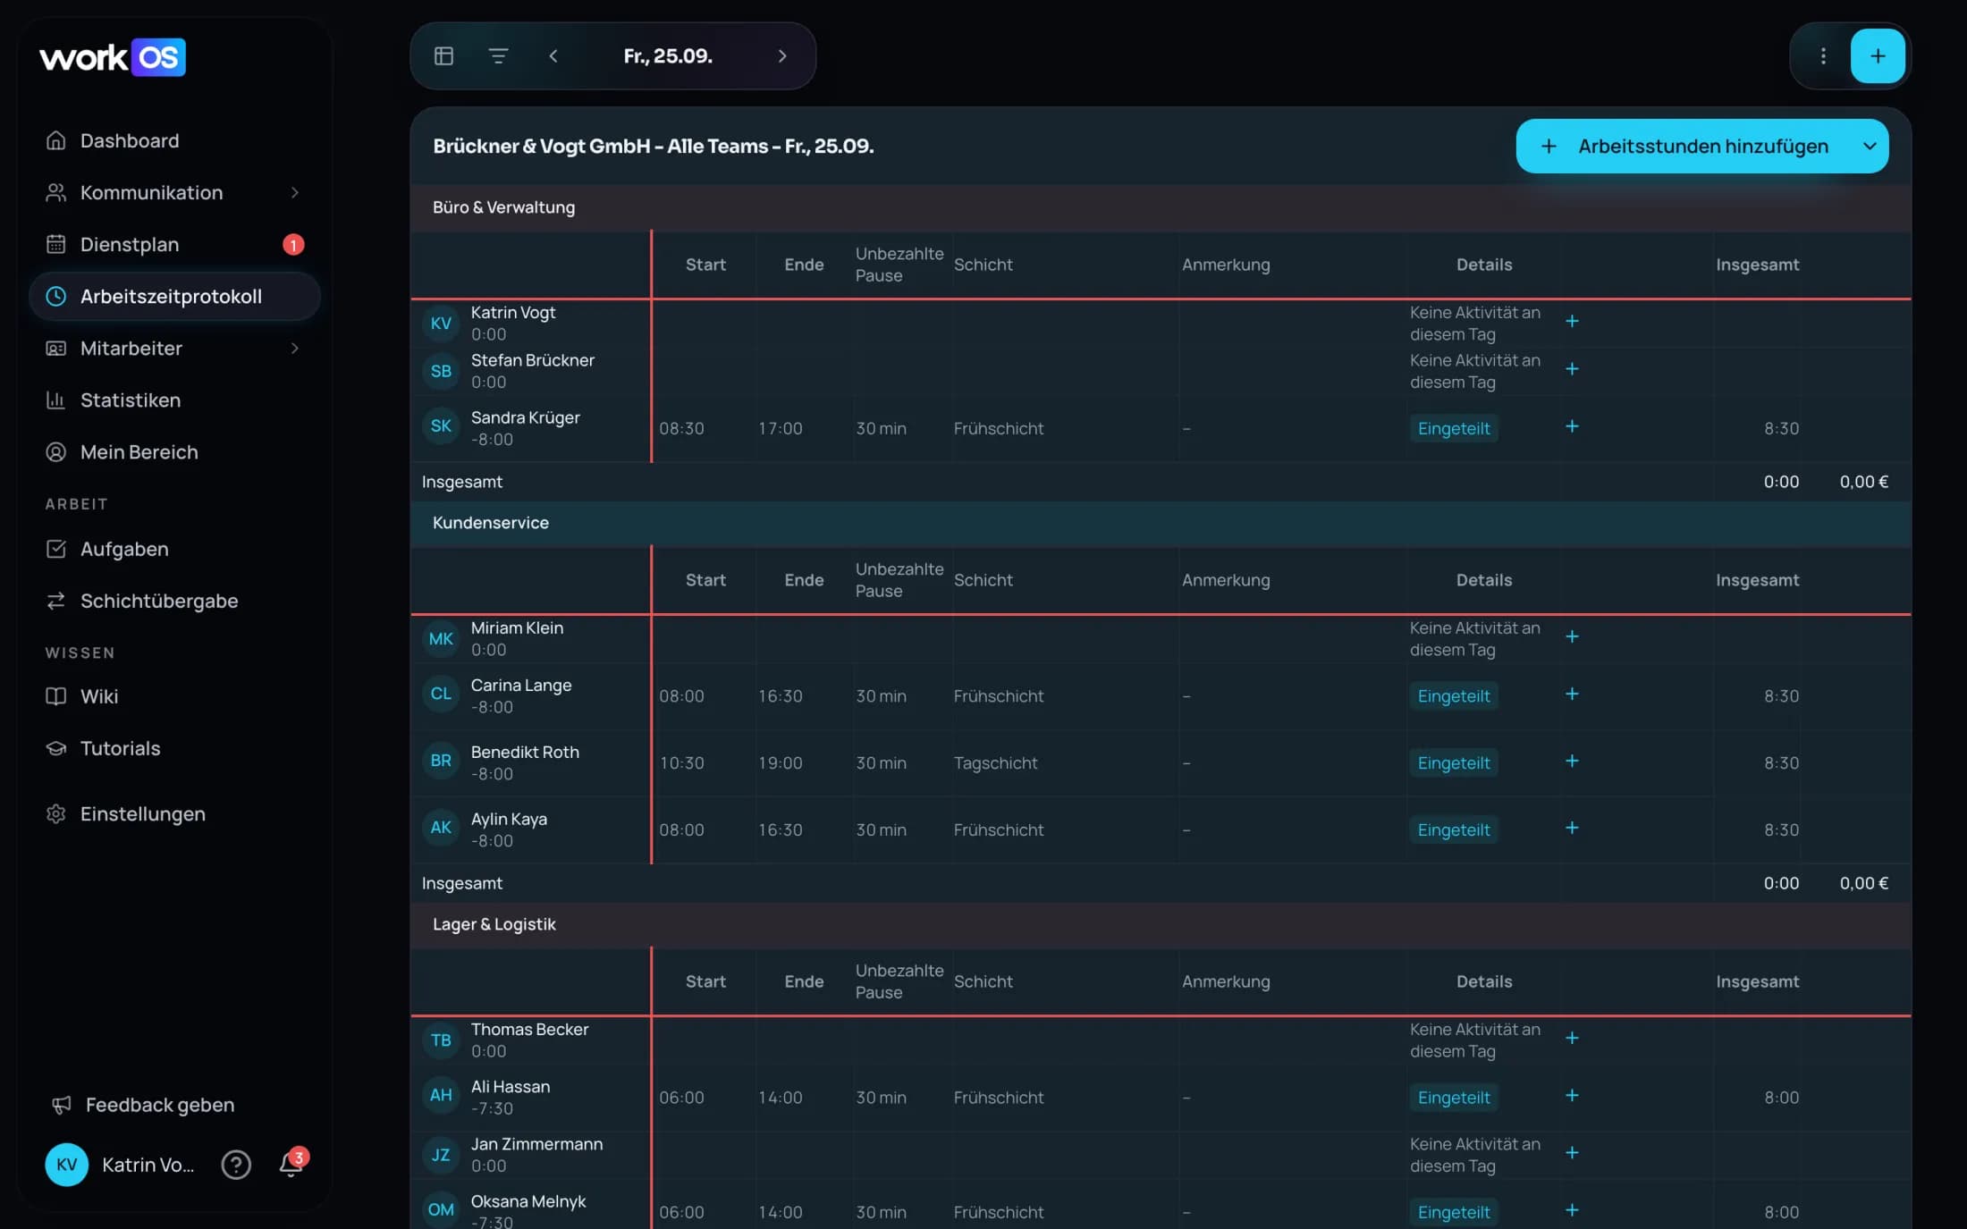Add an entry for Stefan Brückner's row
The width and height of the screenshot is (1967, 1229).
coord(1572,369)
